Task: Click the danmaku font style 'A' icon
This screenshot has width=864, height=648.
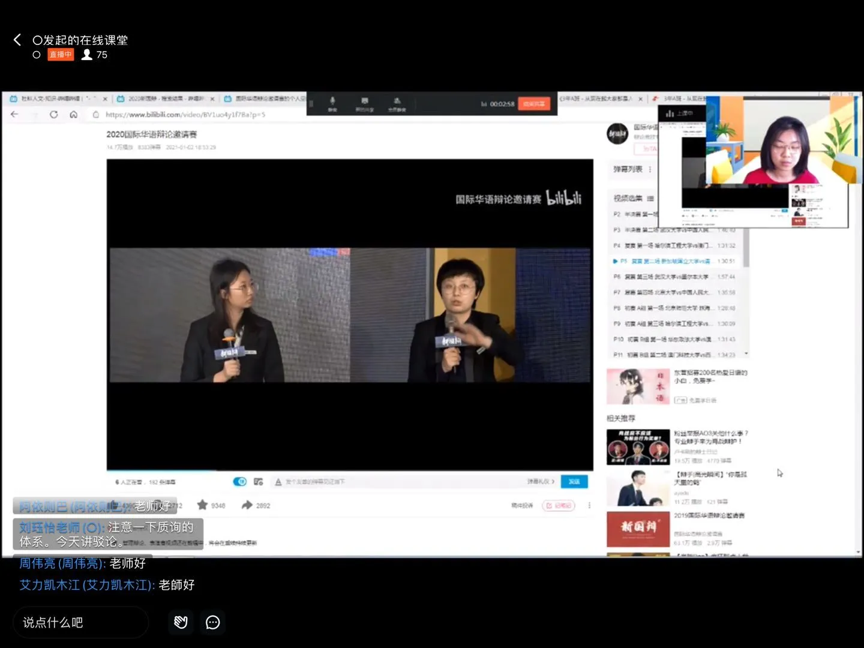Action: [278, 482]
